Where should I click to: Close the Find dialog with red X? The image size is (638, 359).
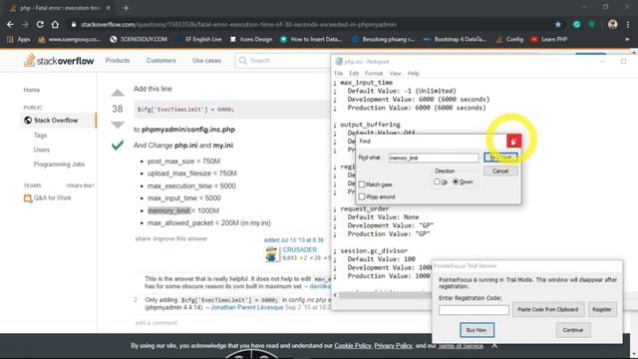click(x=513, y=142)
